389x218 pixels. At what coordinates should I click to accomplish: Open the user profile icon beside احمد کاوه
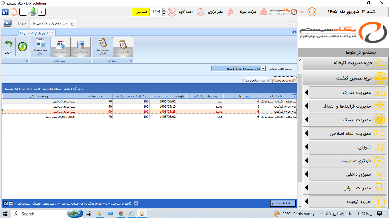[x=200, y=12]
